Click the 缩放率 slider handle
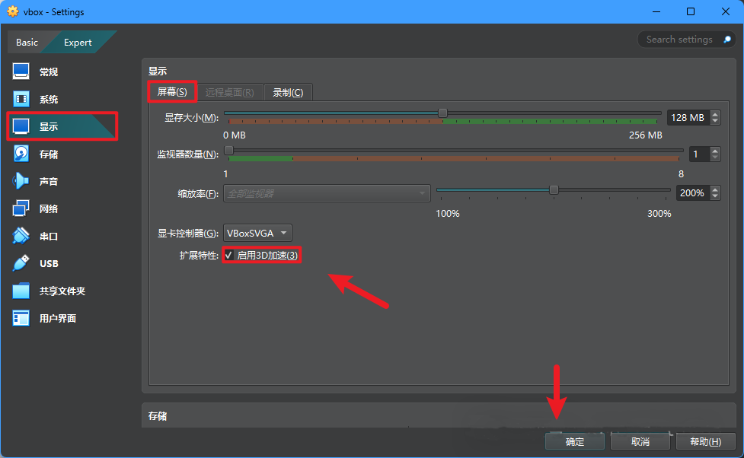The width and height of the screenshot is (744, 458). pos(554,189)
